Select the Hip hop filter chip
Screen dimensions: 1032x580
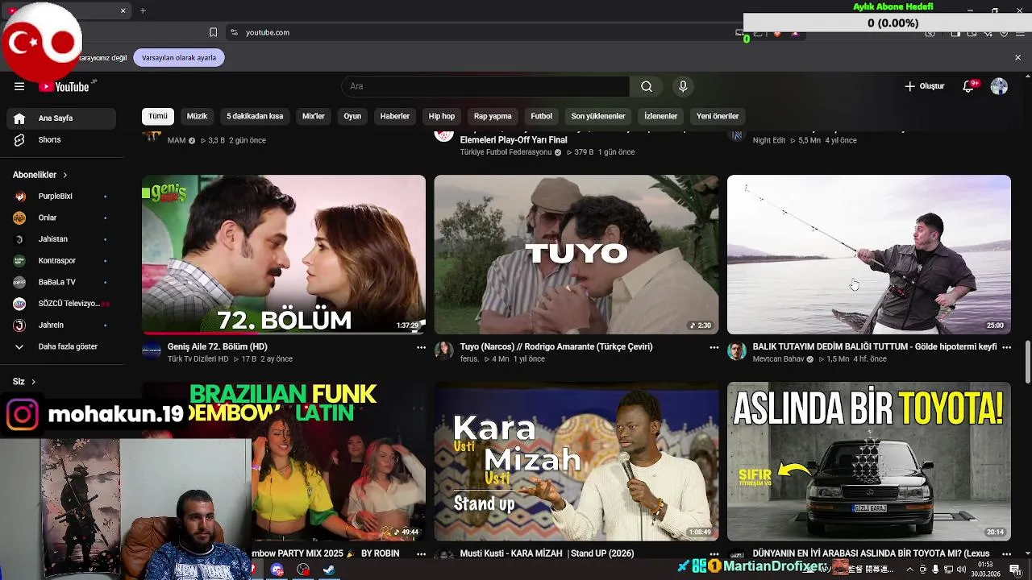442,116
